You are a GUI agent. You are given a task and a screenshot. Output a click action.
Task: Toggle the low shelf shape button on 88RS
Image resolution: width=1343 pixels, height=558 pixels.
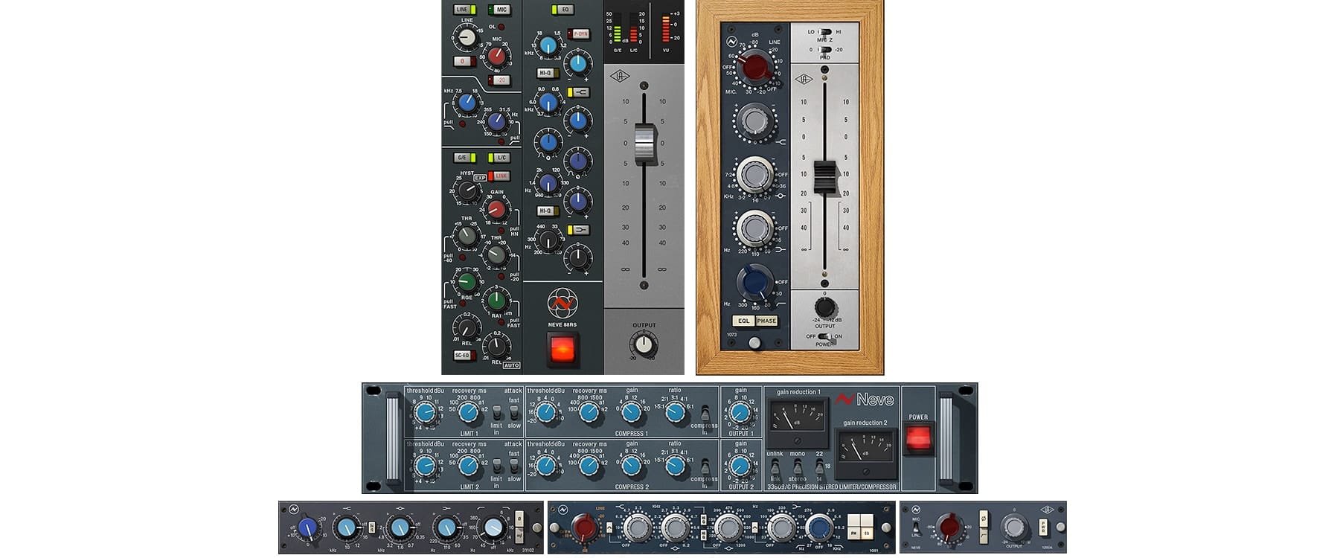[578, 230]
